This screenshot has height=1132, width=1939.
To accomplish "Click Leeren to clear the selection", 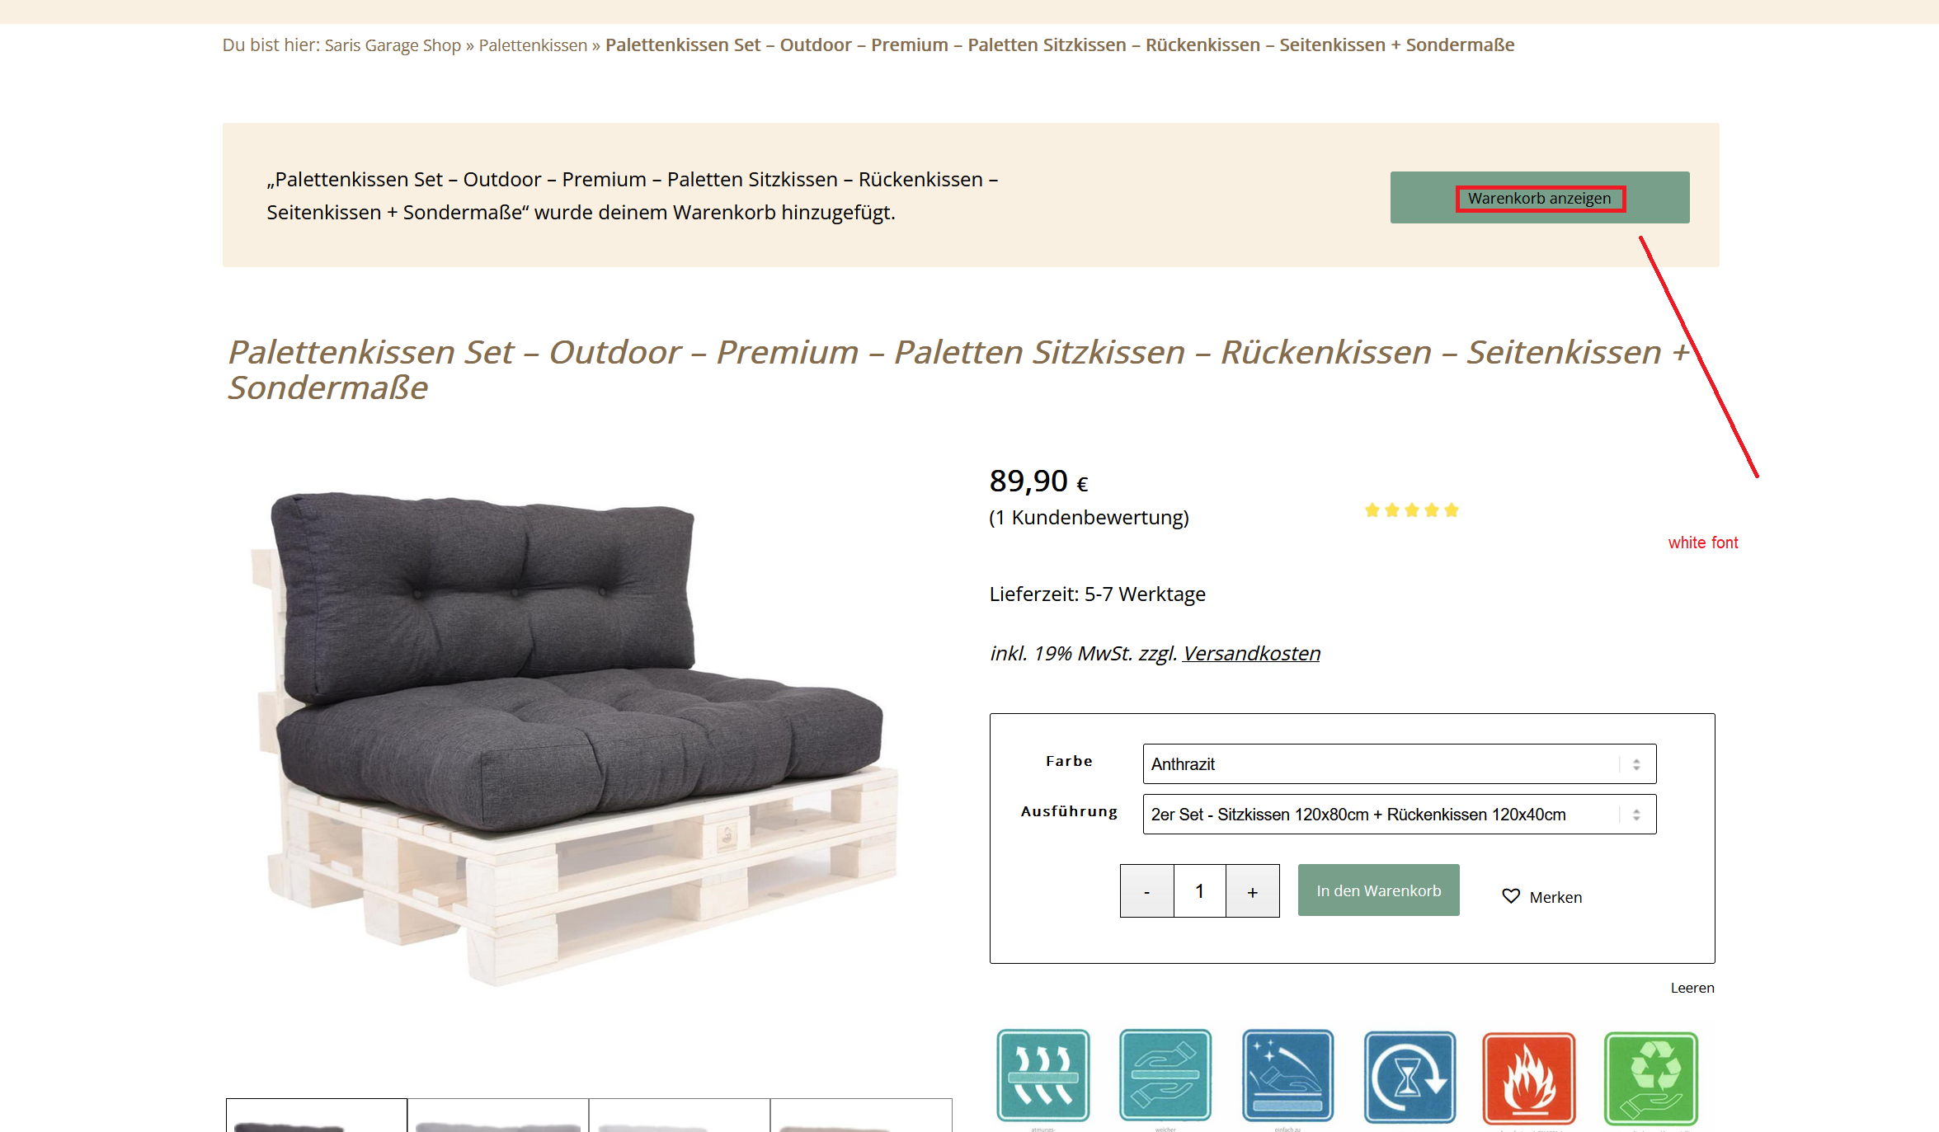I will tap(1692, 988).
